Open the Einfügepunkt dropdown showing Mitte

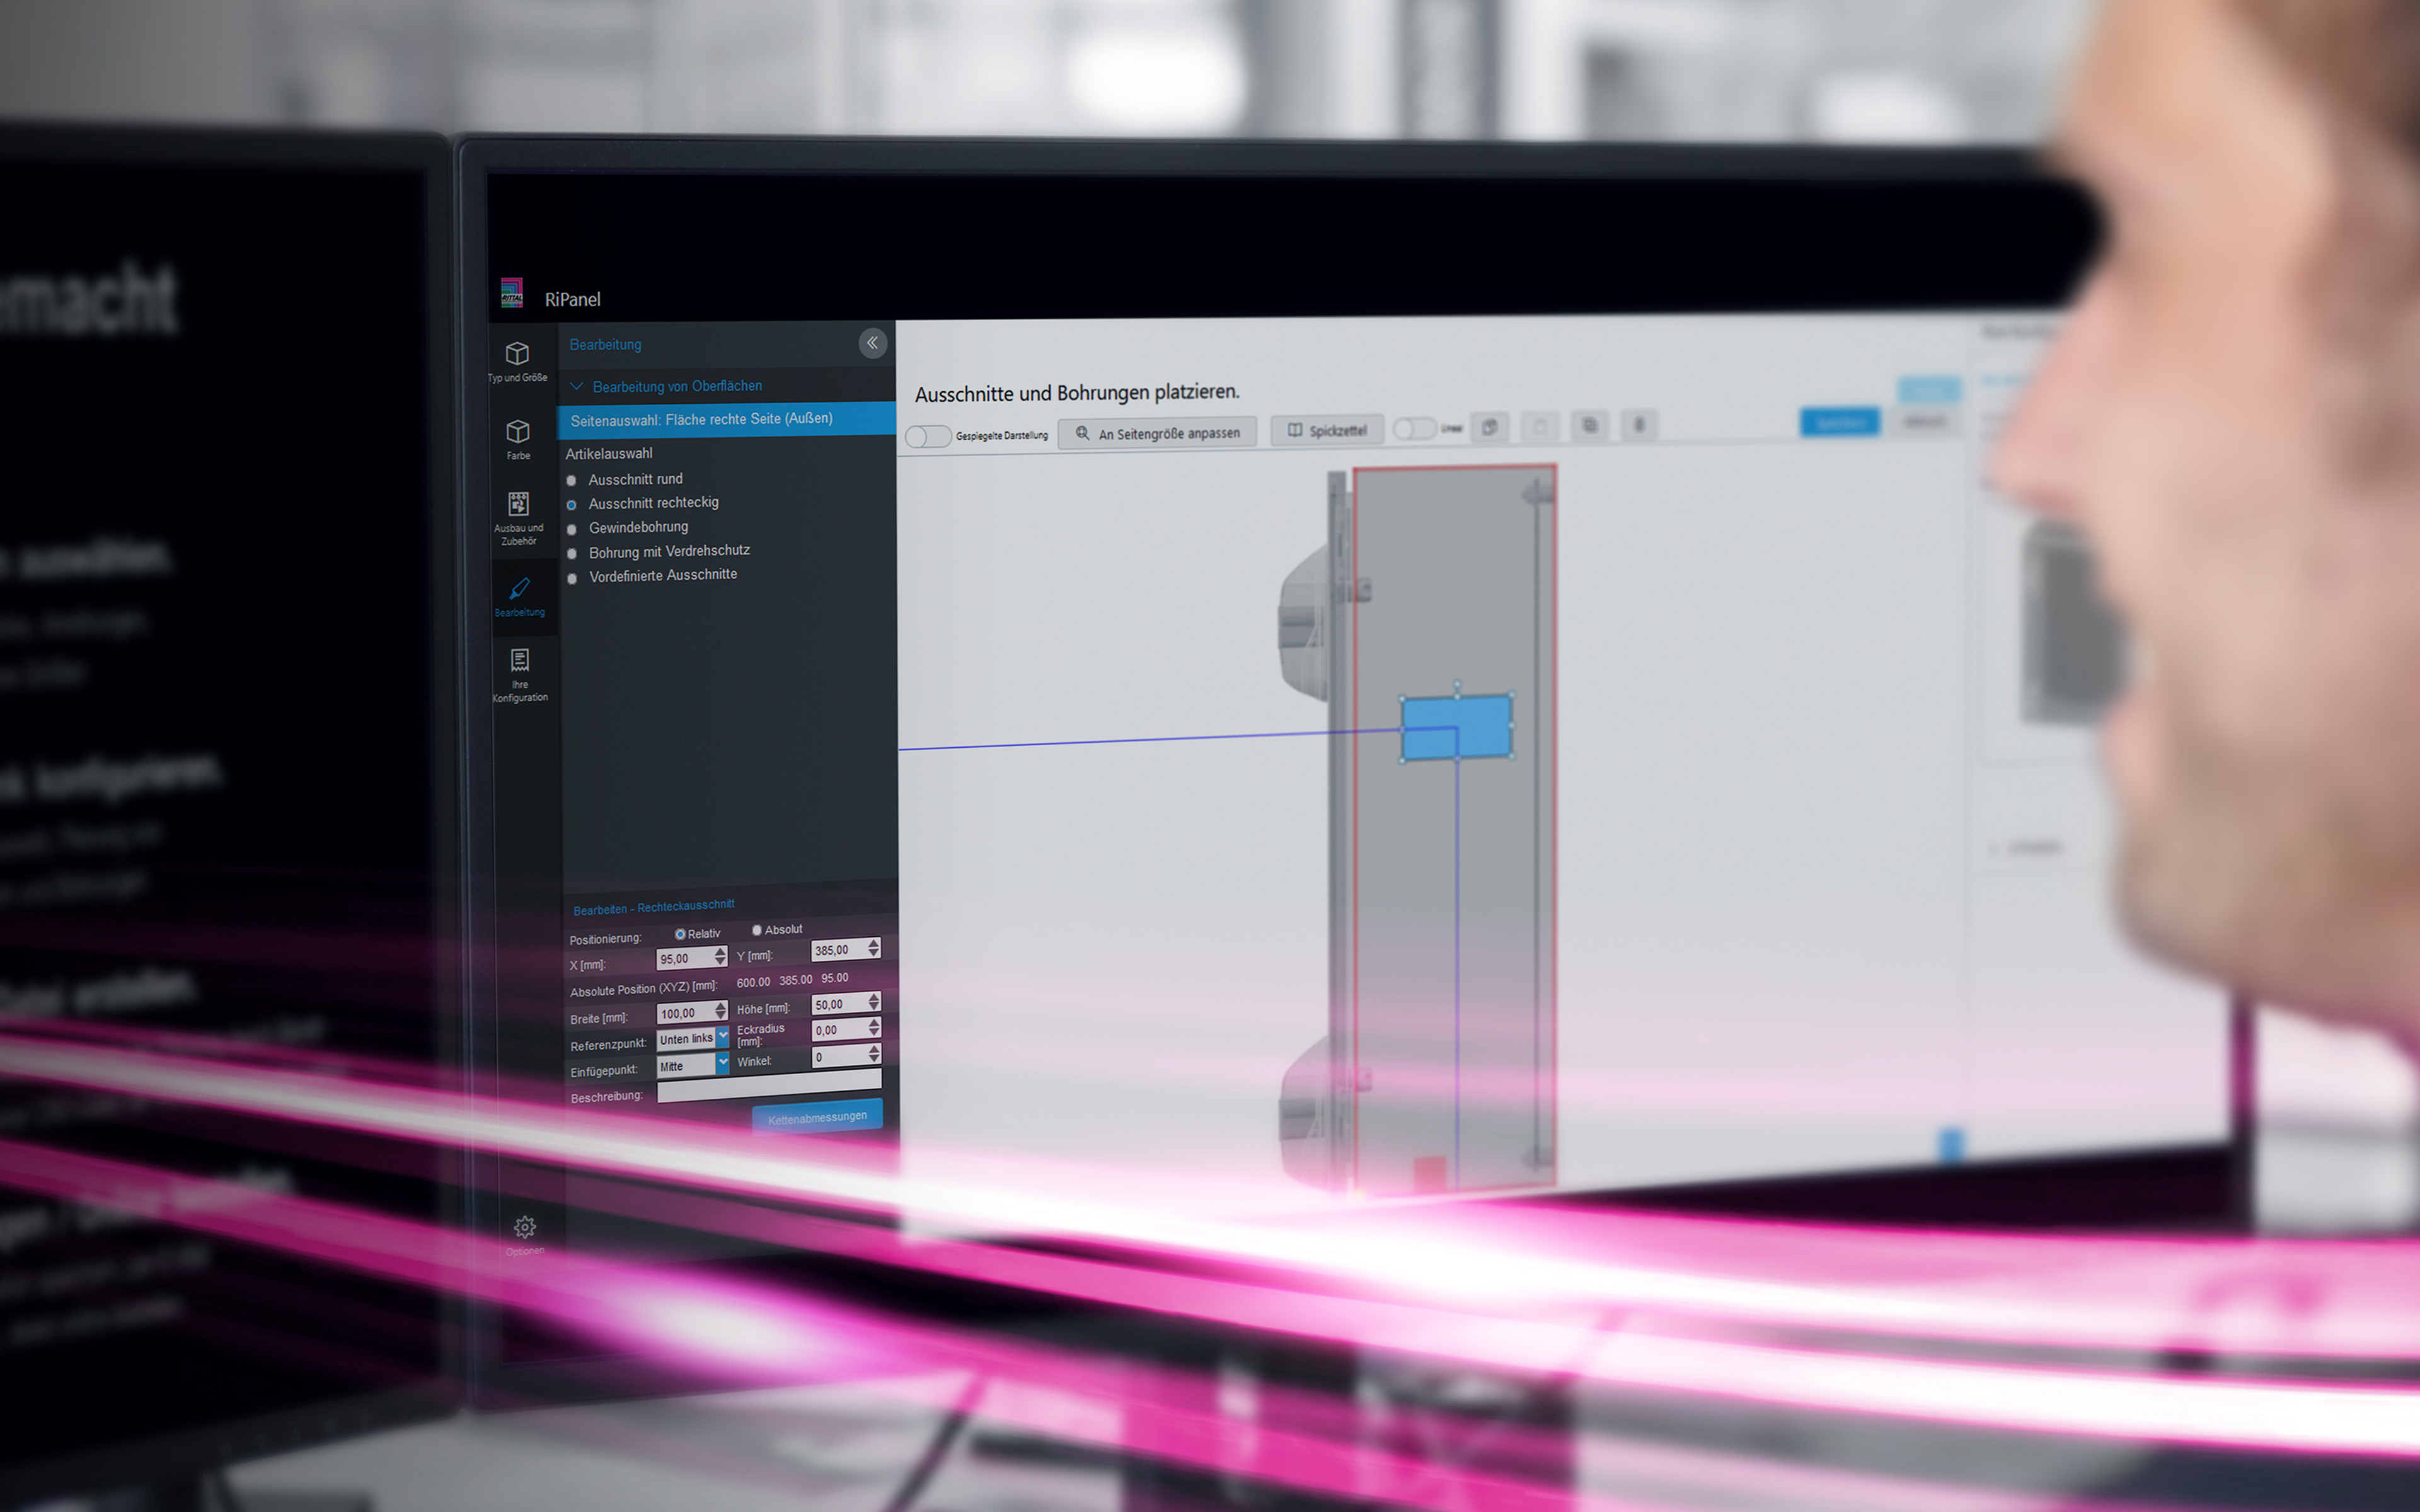(693, 1066)
